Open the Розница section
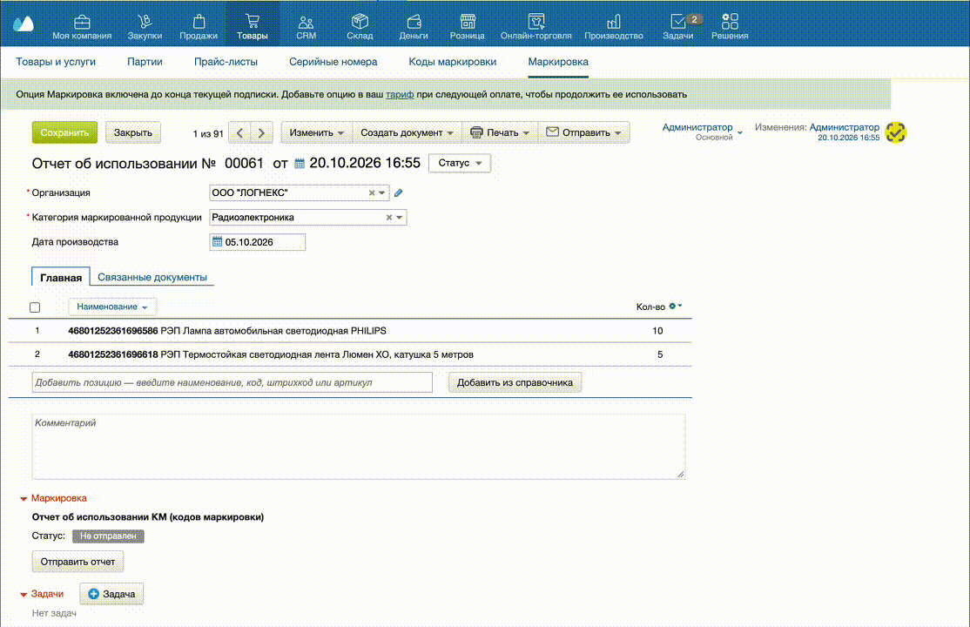Image resolution: width=970 pixels, height=627 pixels. point(467,27)
